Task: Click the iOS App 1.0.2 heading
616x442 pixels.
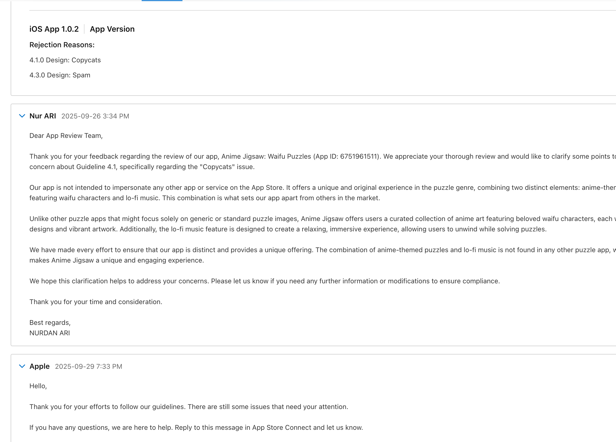Action: [x=54, y=29]
